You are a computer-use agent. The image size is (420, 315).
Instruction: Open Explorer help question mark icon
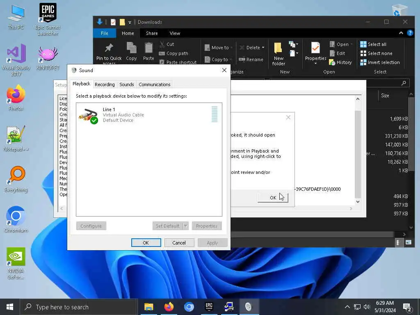point(410,33)
